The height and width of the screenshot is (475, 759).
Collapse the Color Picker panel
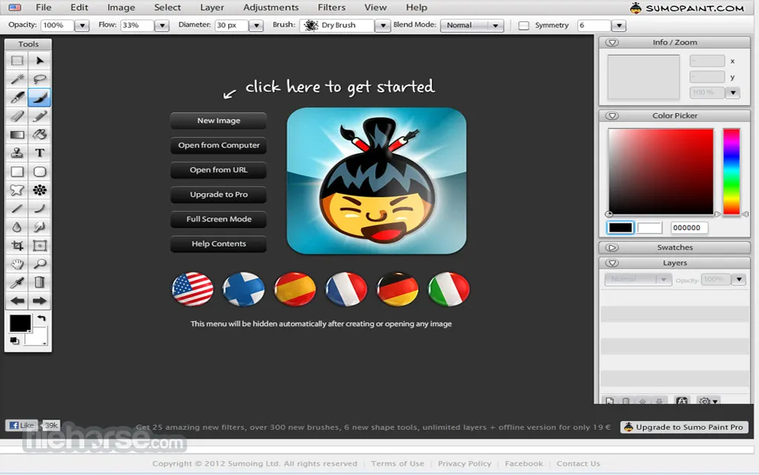coord(612,116)
